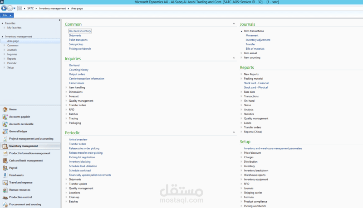Open the Counting history inquiry

[x=78, y=70]
